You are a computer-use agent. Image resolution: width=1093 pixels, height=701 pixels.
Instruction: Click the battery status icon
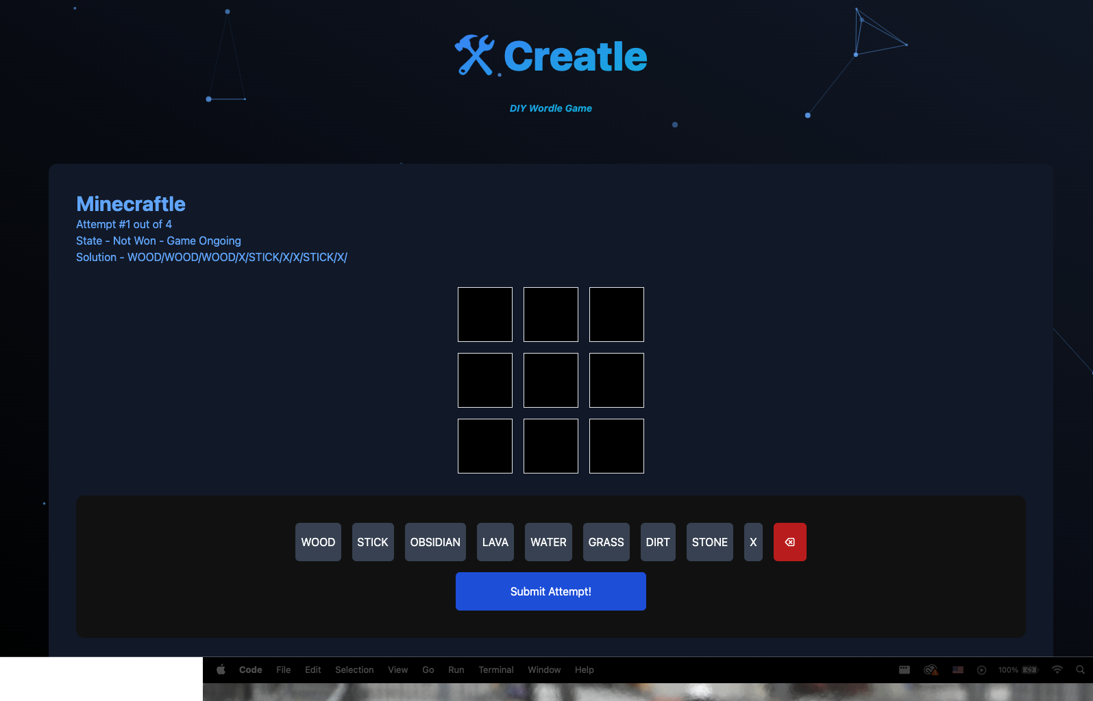(1031, 669)
